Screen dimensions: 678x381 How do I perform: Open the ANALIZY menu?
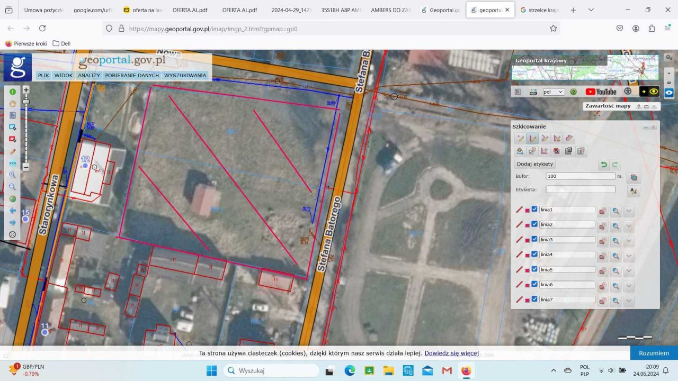point(89,75)
